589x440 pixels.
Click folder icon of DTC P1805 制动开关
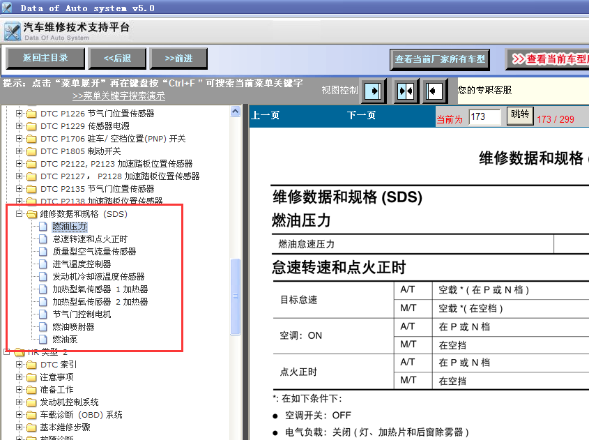[x=31, y=151]
